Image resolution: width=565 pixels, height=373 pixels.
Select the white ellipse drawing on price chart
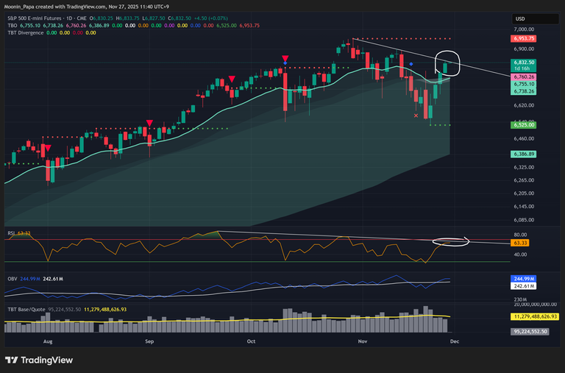449,64
